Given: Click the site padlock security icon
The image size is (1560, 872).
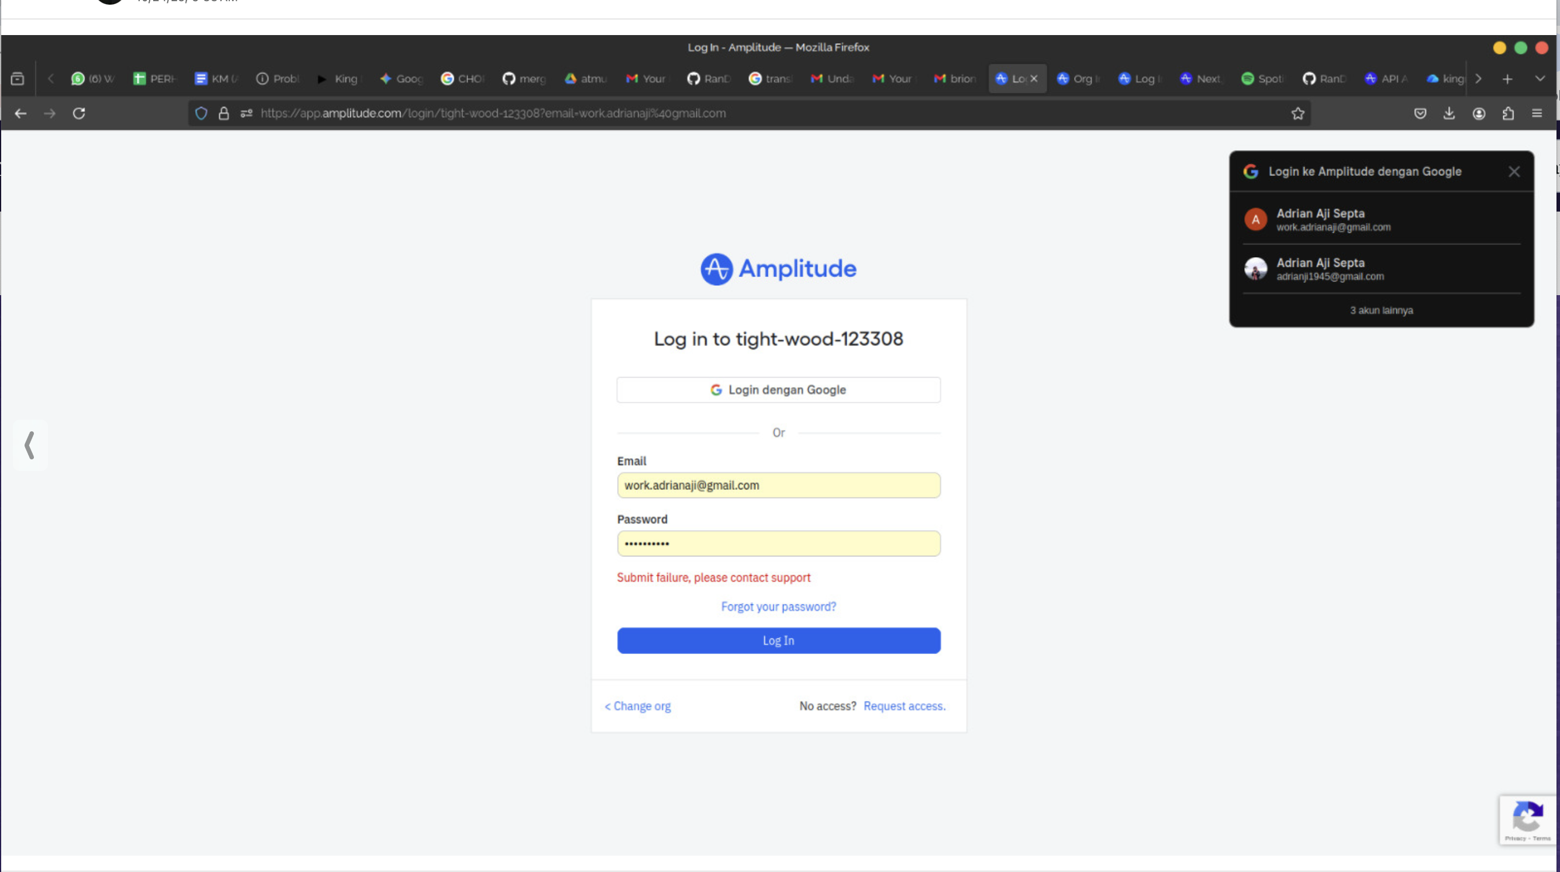Looking at the screenshot, I should [223, 113].
